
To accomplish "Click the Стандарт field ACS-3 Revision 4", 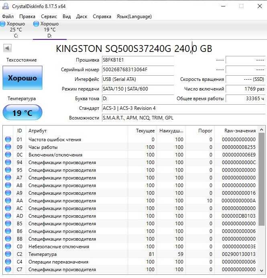I will coord(184,108).
